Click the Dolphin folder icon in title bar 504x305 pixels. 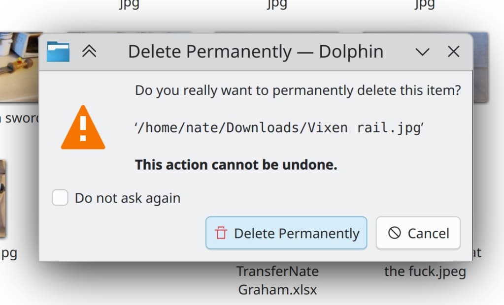pos(58,51)
